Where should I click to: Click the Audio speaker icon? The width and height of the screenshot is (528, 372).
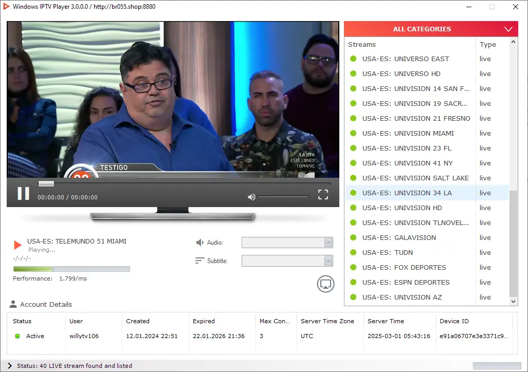point(199,243)
